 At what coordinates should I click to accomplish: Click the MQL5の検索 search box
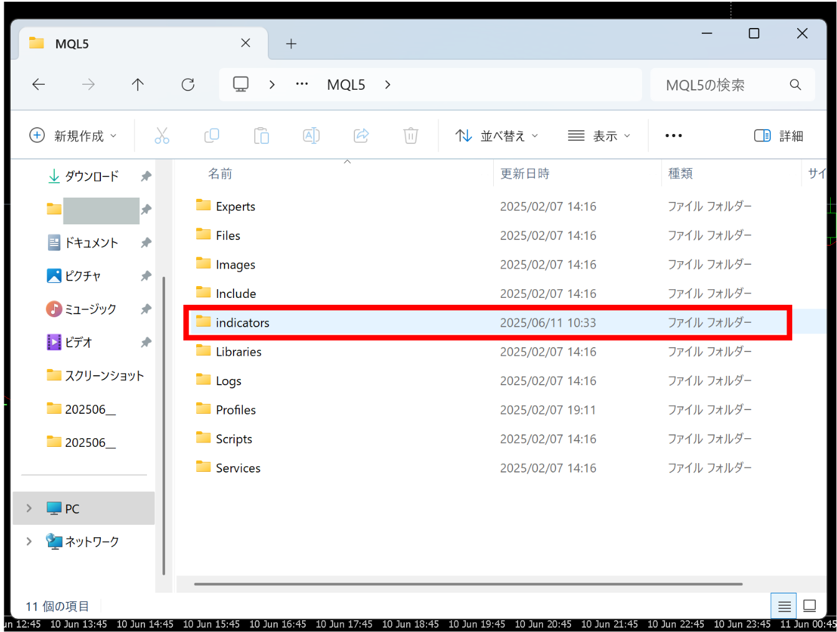coord(722,85)
